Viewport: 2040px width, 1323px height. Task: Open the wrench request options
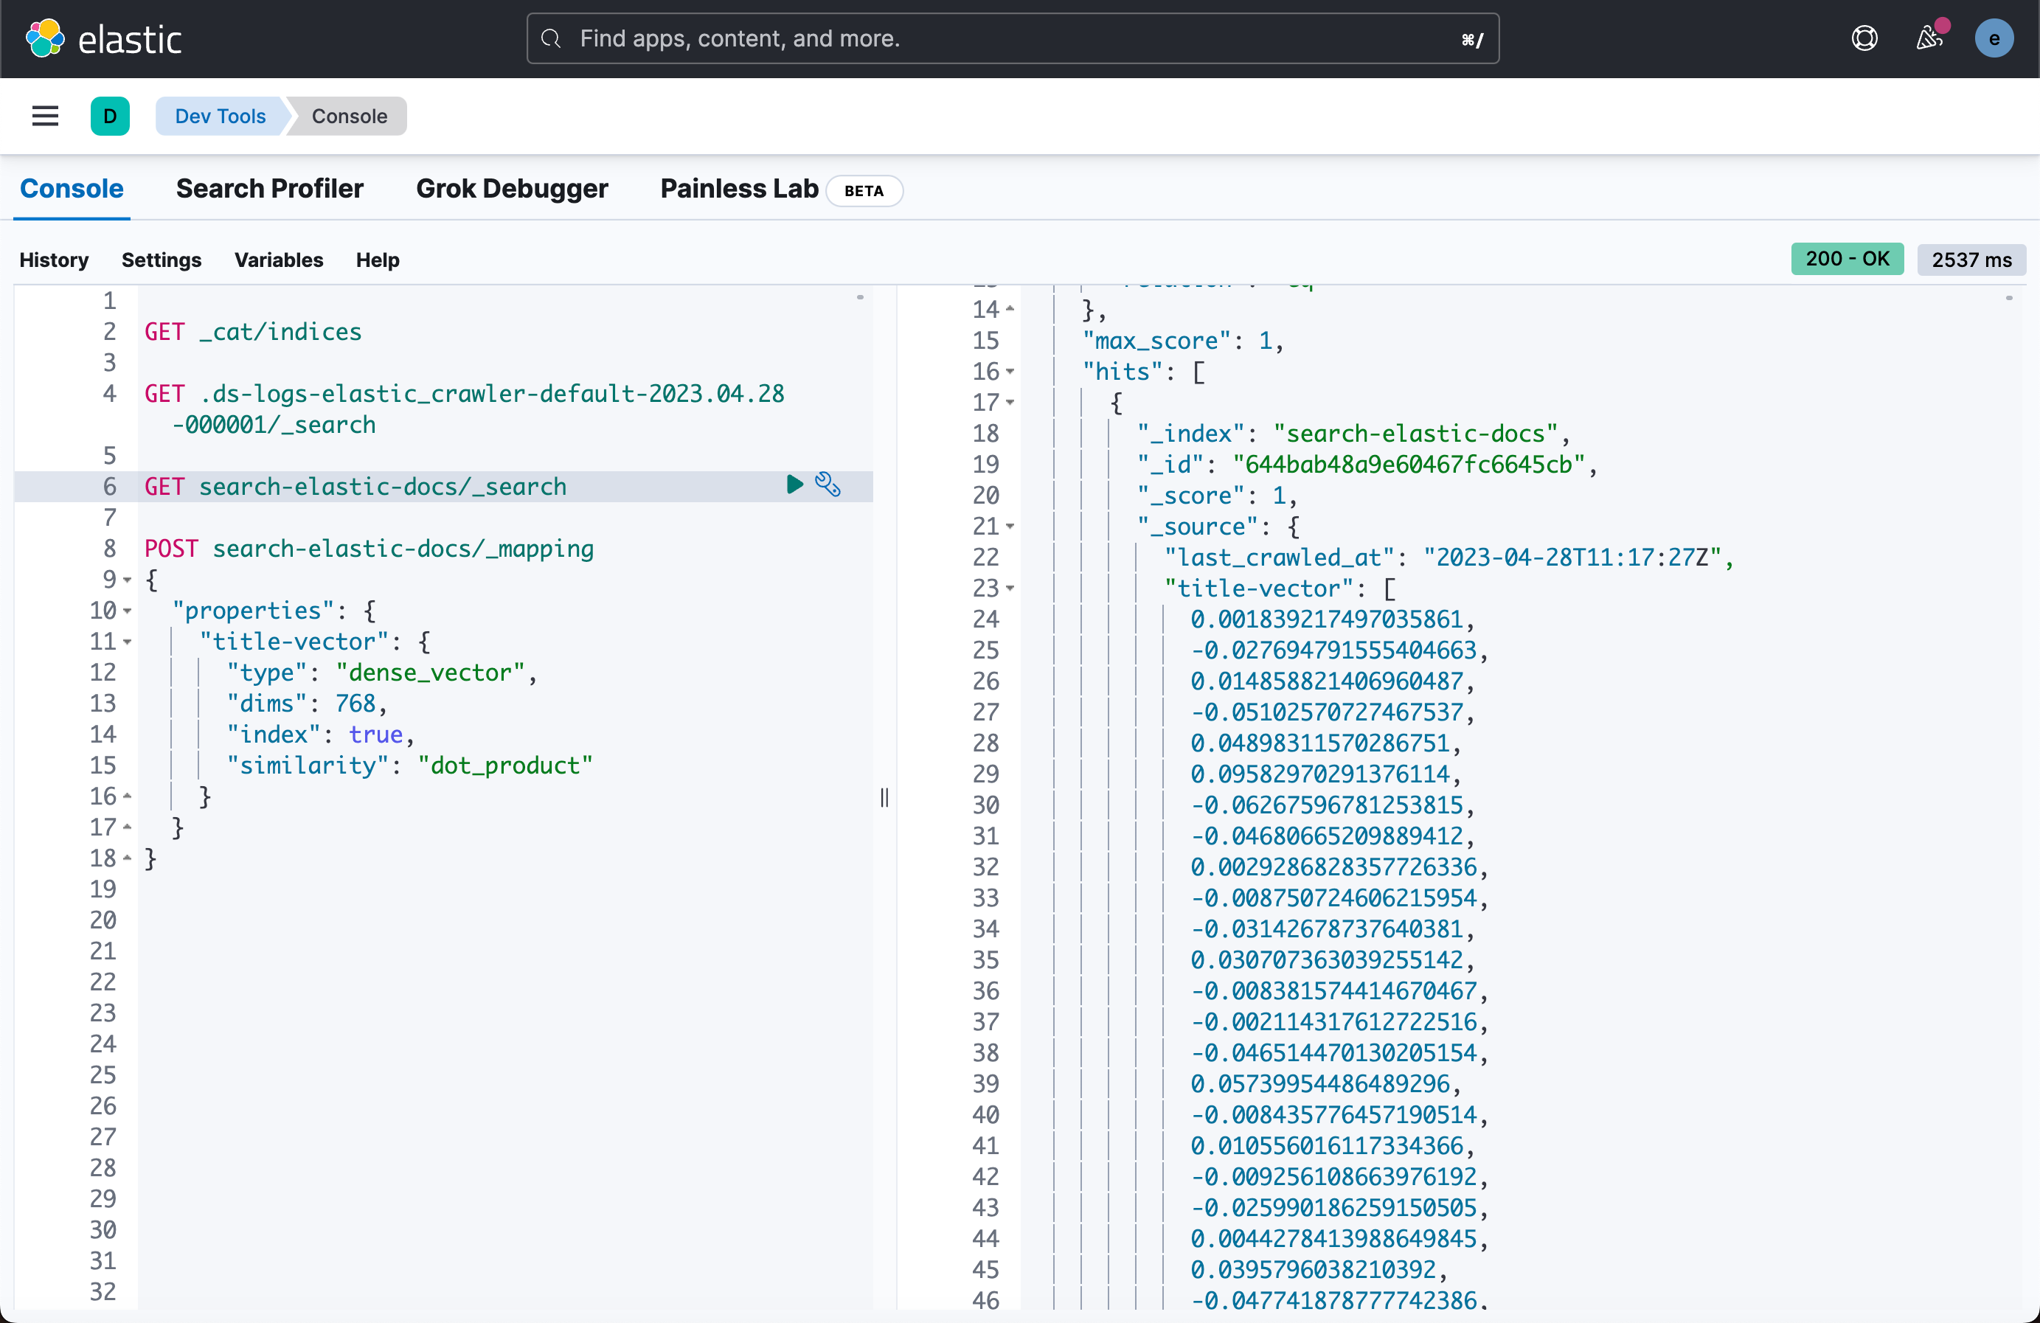pyautogui.click(x=828, y=485)
